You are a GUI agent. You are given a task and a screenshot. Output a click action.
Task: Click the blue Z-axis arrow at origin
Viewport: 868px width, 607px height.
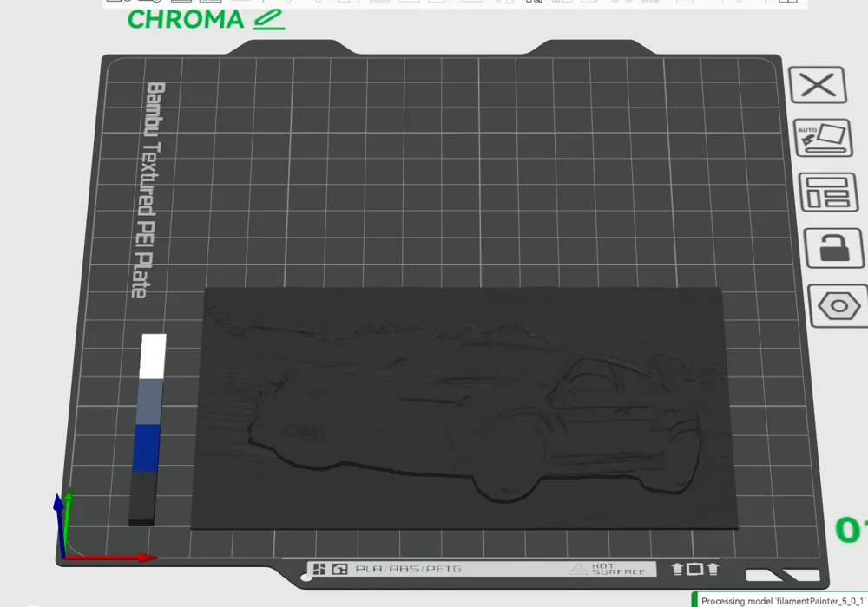click(58, 520)
